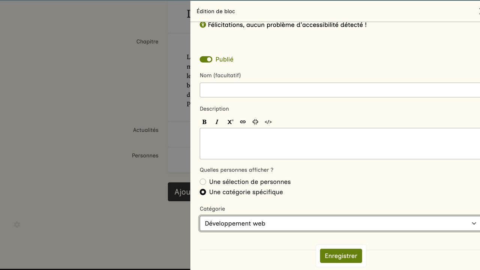Select the Chapitre block label

[x=147, y=42]
